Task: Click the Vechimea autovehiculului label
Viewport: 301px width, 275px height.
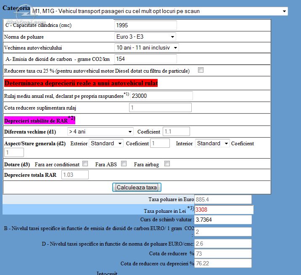Action: point(33,48)
